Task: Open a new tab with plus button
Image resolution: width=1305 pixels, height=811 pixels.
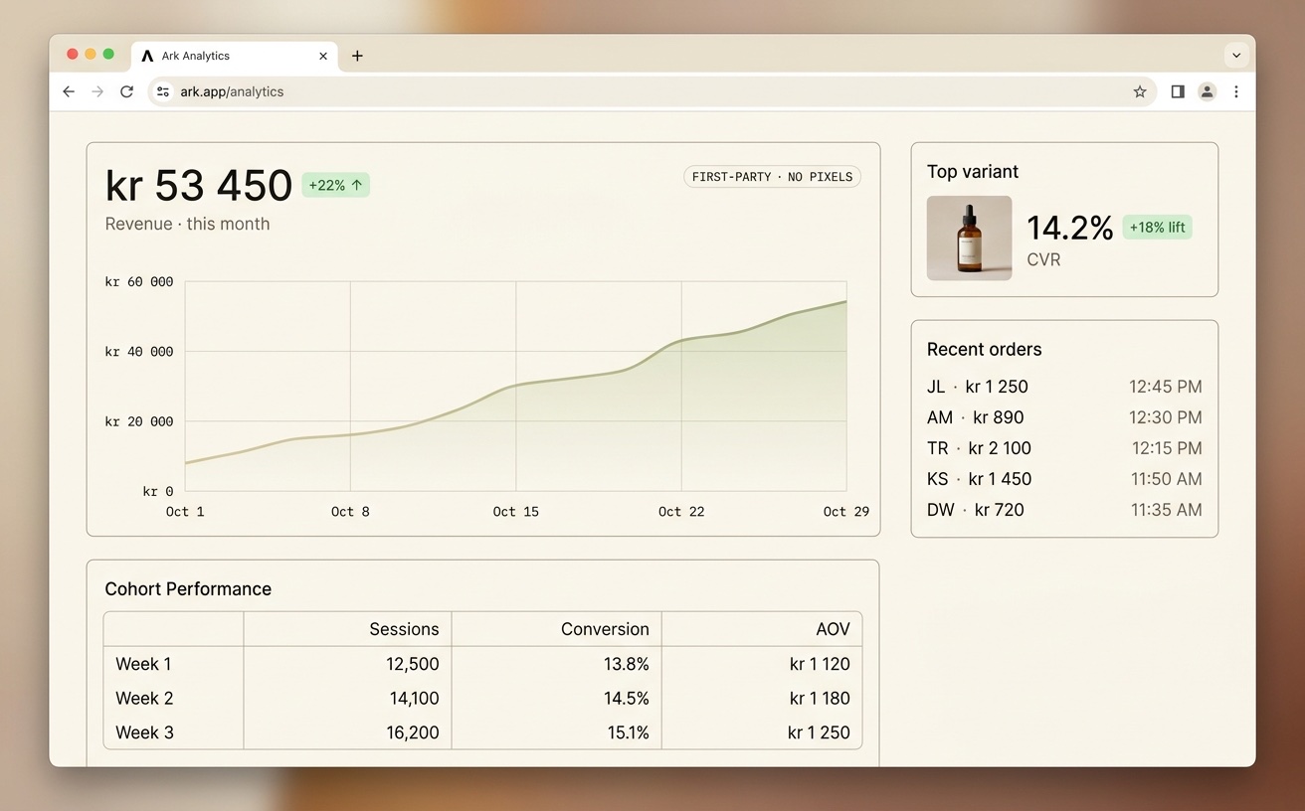Action: coord(357,56)
